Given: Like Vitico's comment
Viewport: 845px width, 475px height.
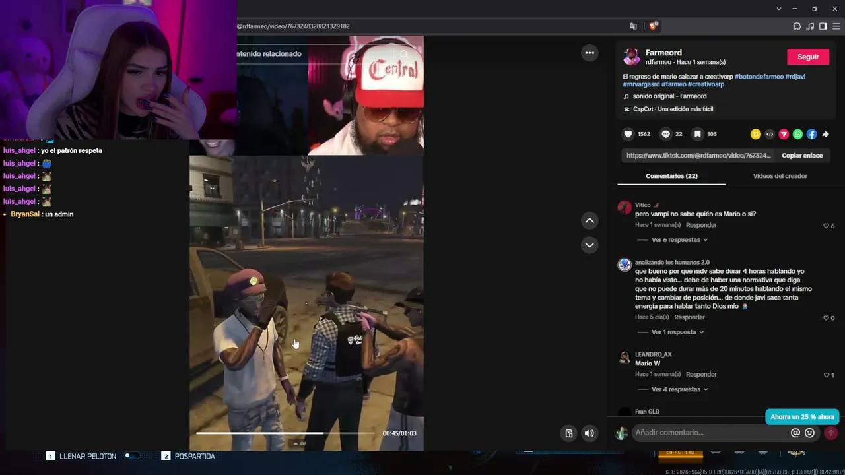Looking at the screenshot, I should pos(826,226).
